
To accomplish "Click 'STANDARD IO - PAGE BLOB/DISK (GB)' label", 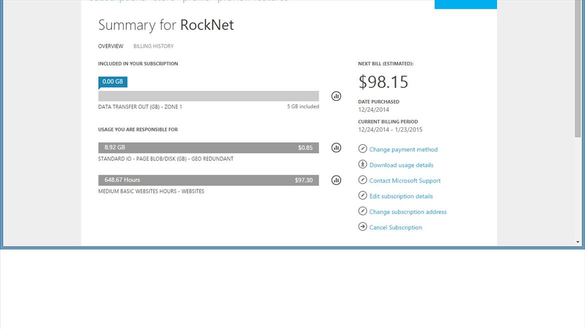I will click(165, 159).
